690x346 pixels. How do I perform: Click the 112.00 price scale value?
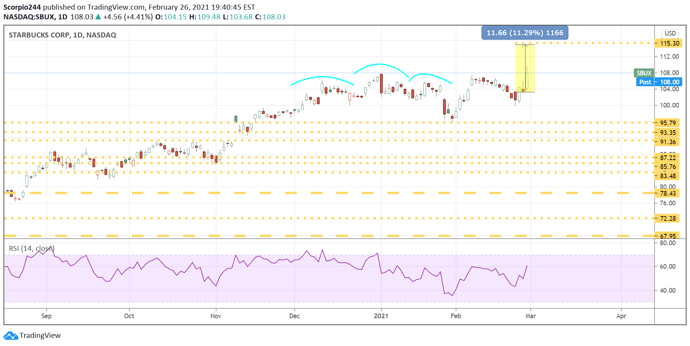point(669,56)
